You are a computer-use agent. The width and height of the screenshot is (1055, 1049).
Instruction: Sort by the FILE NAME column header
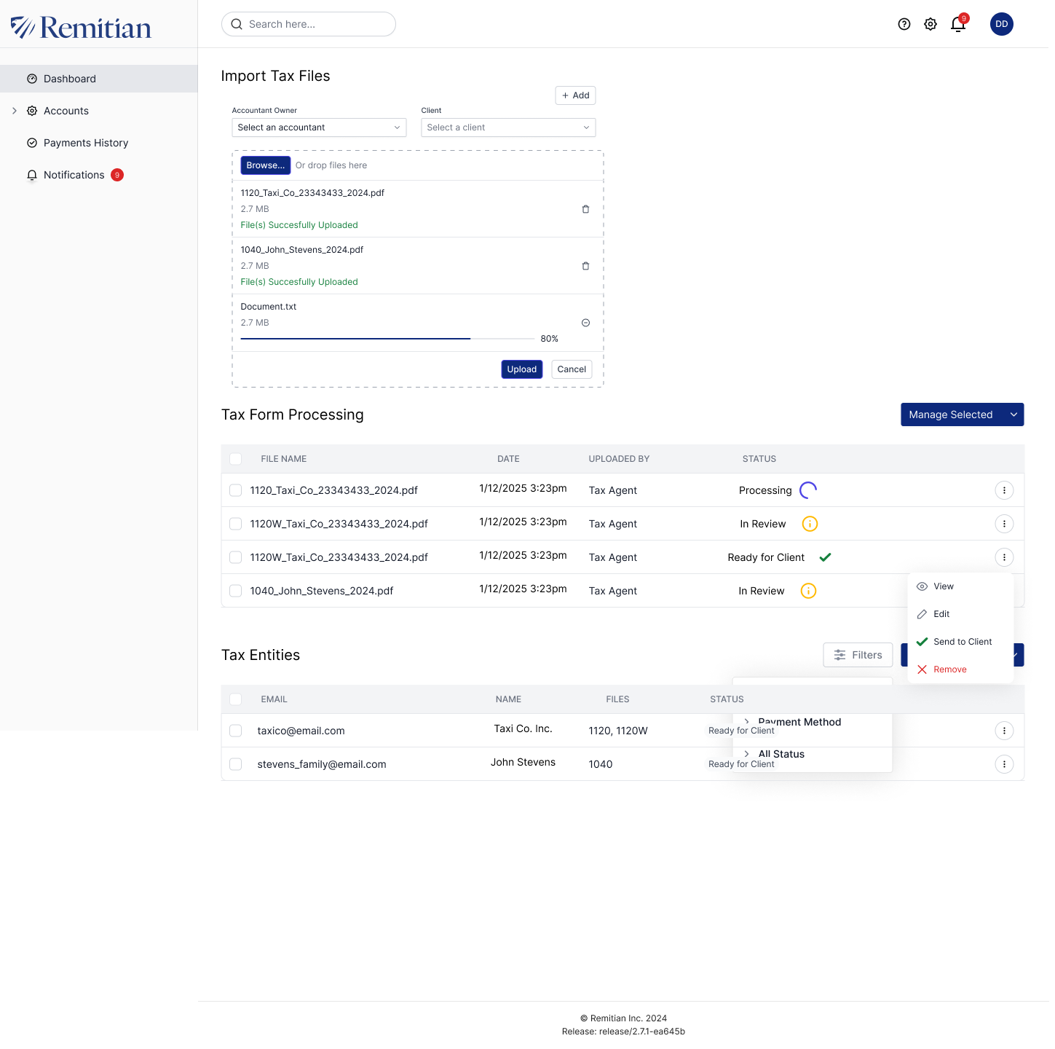click(x=284, y=459)
